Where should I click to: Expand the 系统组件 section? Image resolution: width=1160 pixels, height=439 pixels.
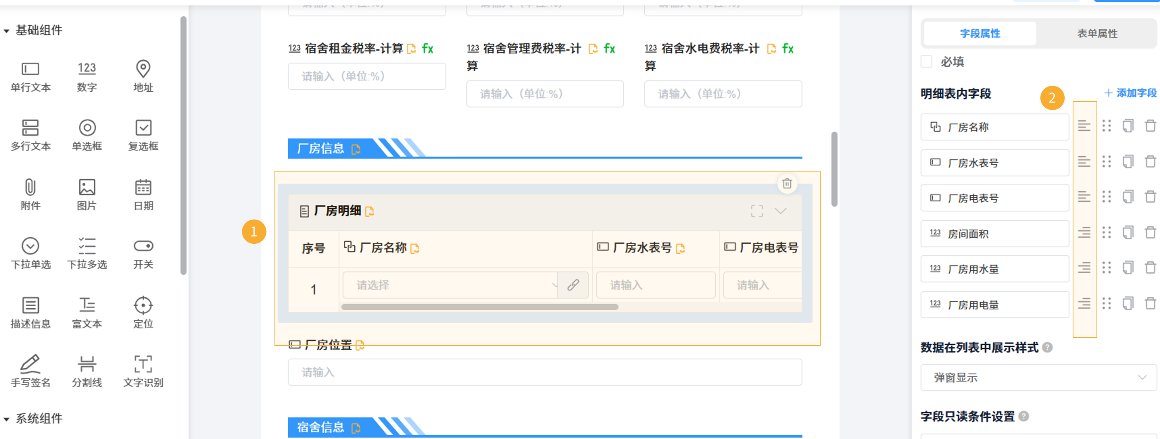tap(6, 419)
